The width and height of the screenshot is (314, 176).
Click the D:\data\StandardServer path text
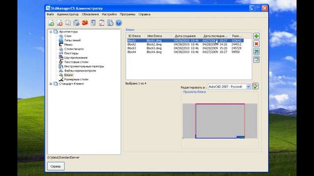pos(63,157)
